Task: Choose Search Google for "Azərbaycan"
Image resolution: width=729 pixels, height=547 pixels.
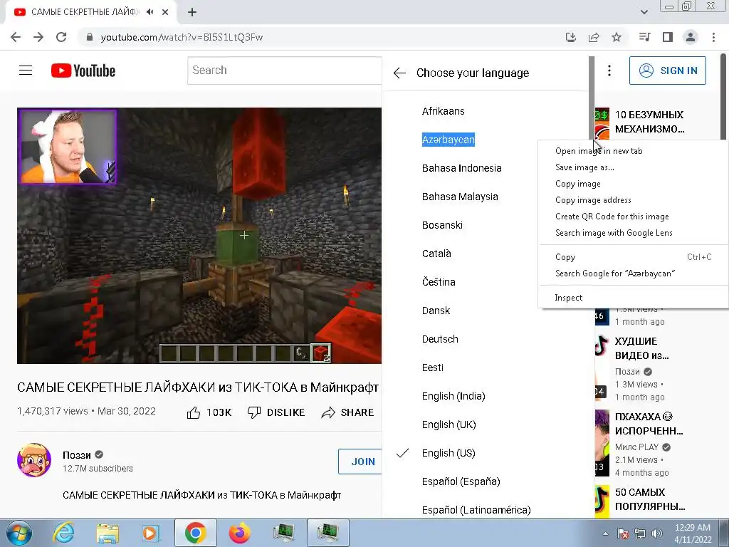Action: (x=633, y=273)
